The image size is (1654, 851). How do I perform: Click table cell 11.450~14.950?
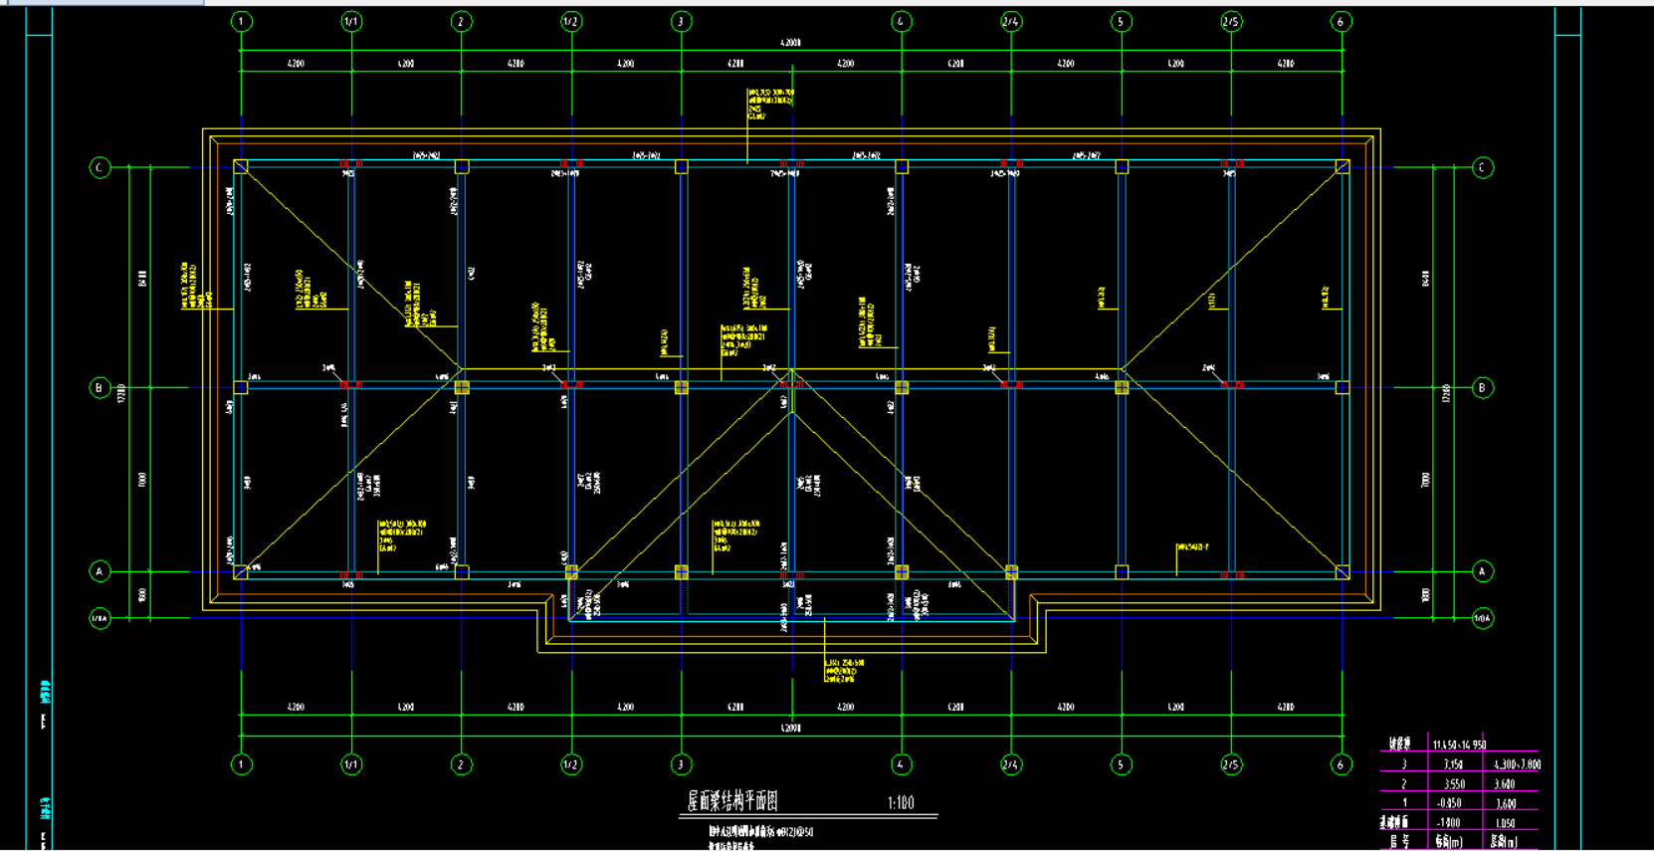pos(1459,745)
